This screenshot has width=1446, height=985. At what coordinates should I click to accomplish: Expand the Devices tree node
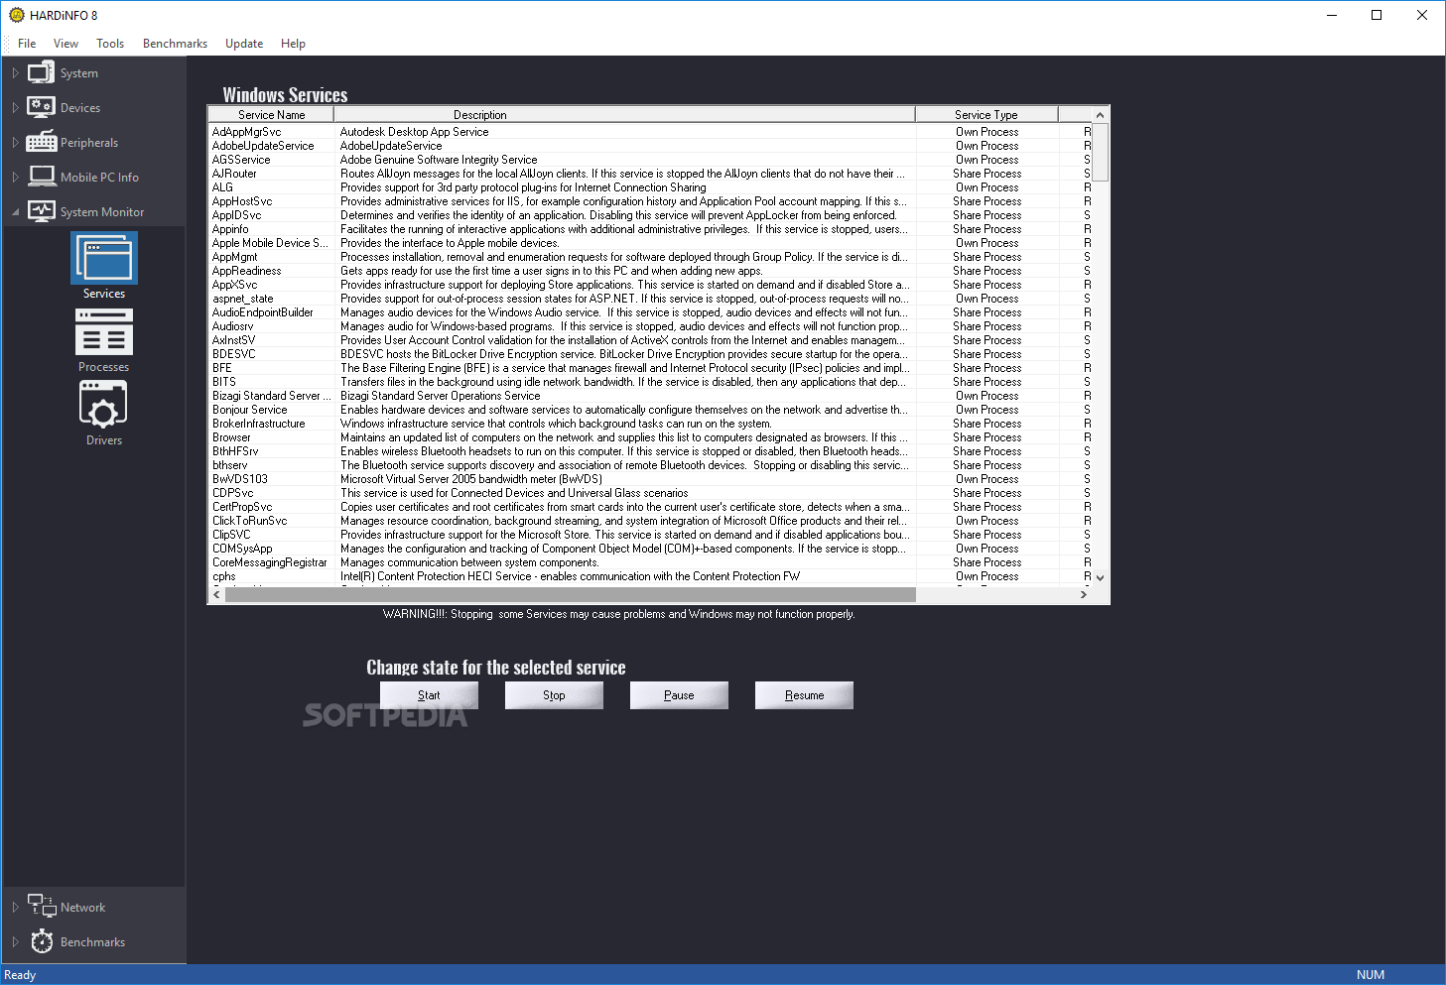tap(15, 107)
